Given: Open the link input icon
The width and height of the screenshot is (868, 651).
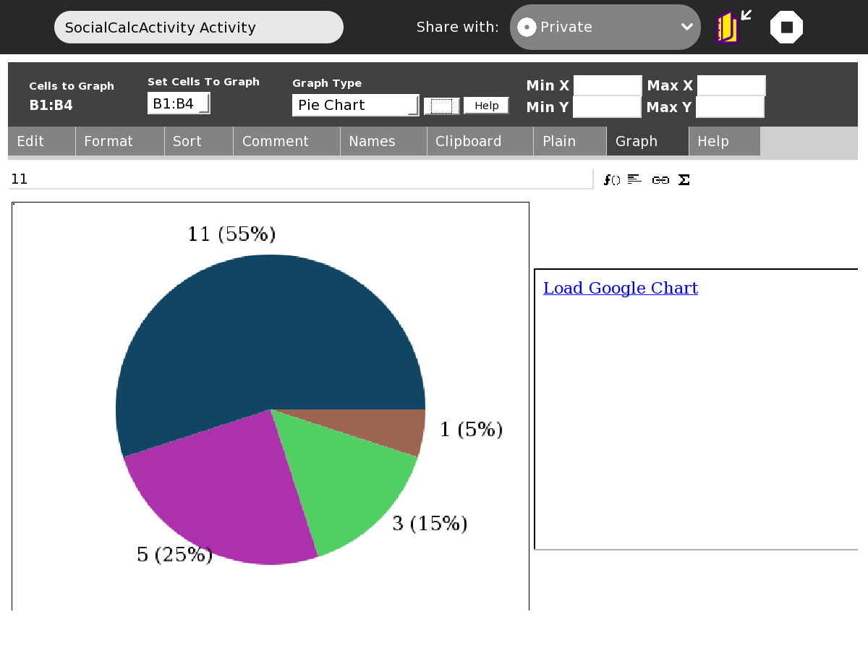Looking at the screenshot, I should [x=660, y=179].
